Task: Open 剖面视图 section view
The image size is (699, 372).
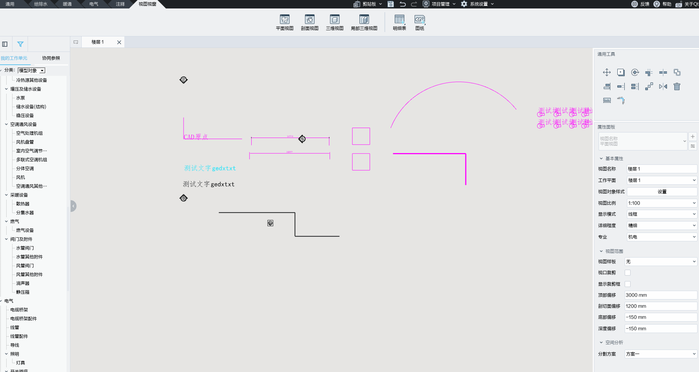Action: tap(310, 22)
